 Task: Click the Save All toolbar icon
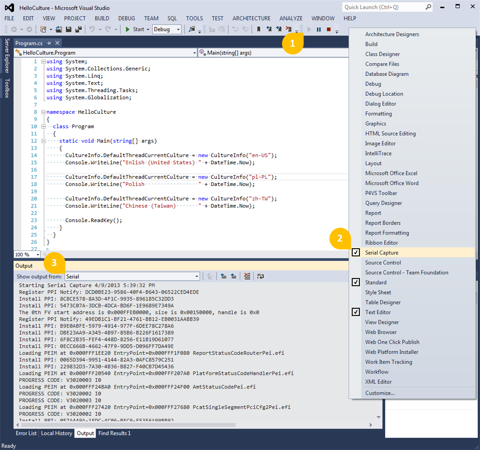[x=78, y=29]
